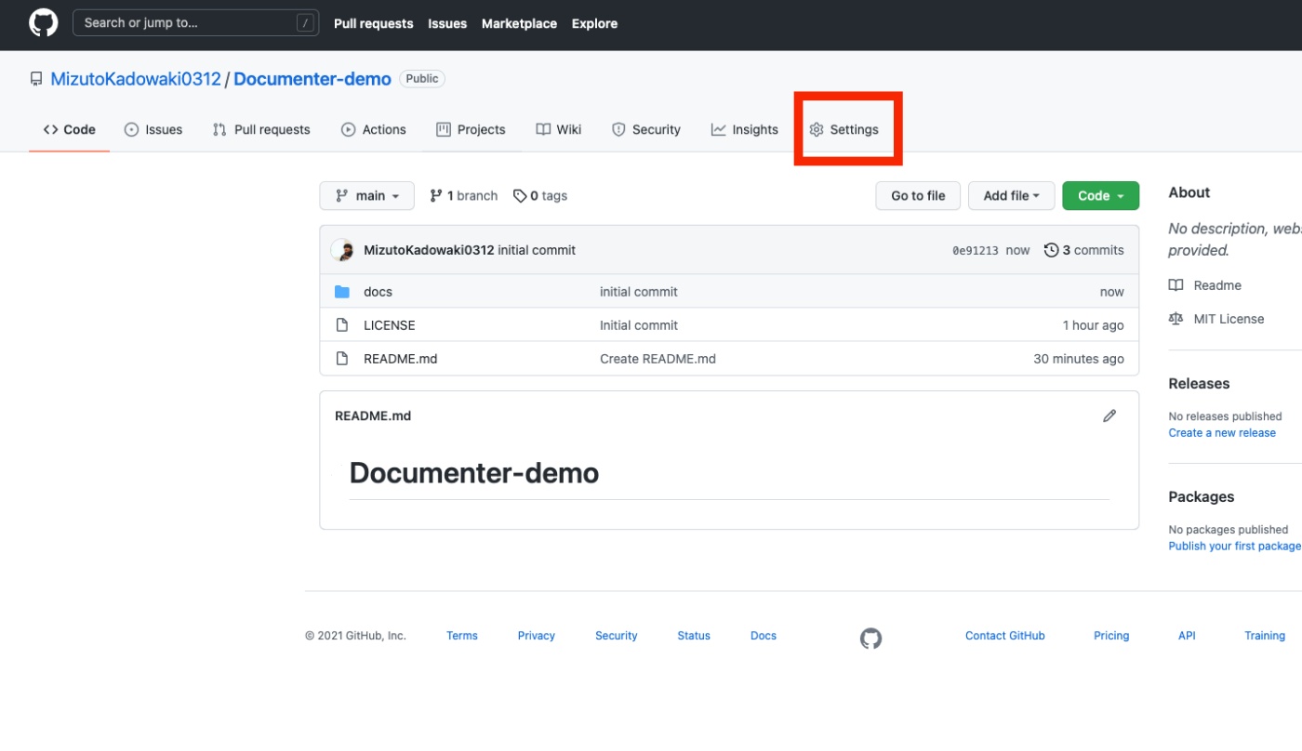Click the 1 branch link
This screenshot has height=751, width=1302.
click(463, 196)
